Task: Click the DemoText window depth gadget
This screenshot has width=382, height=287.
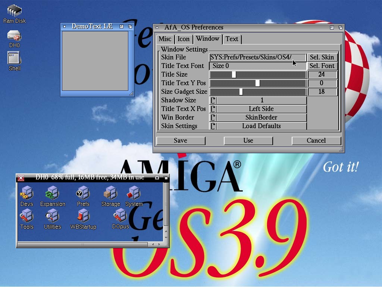Action: [130, 27]
